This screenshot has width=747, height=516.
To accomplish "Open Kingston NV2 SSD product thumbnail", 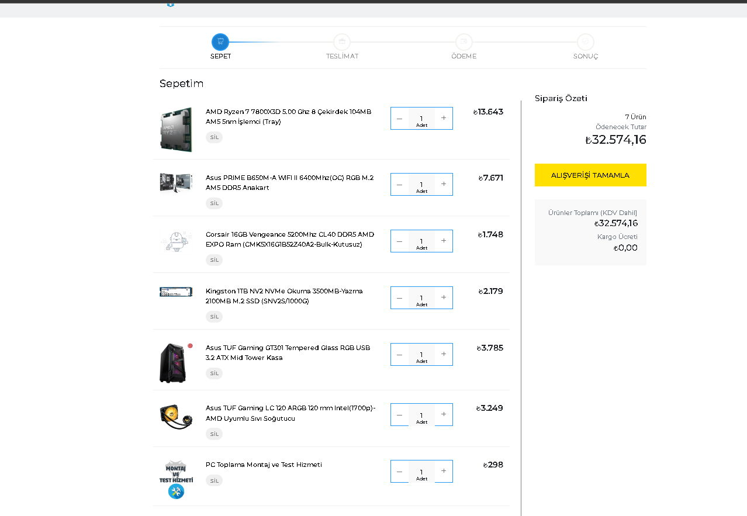I will [x=177, y=292].
